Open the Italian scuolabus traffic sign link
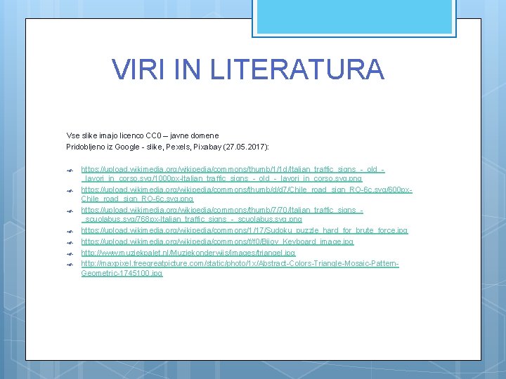Image resolution: width=506 pixels, height=379 pixels. point(222,214)
